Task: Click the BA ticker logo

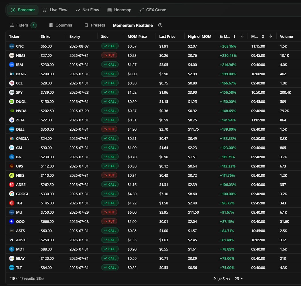Action: pos(12,157)
